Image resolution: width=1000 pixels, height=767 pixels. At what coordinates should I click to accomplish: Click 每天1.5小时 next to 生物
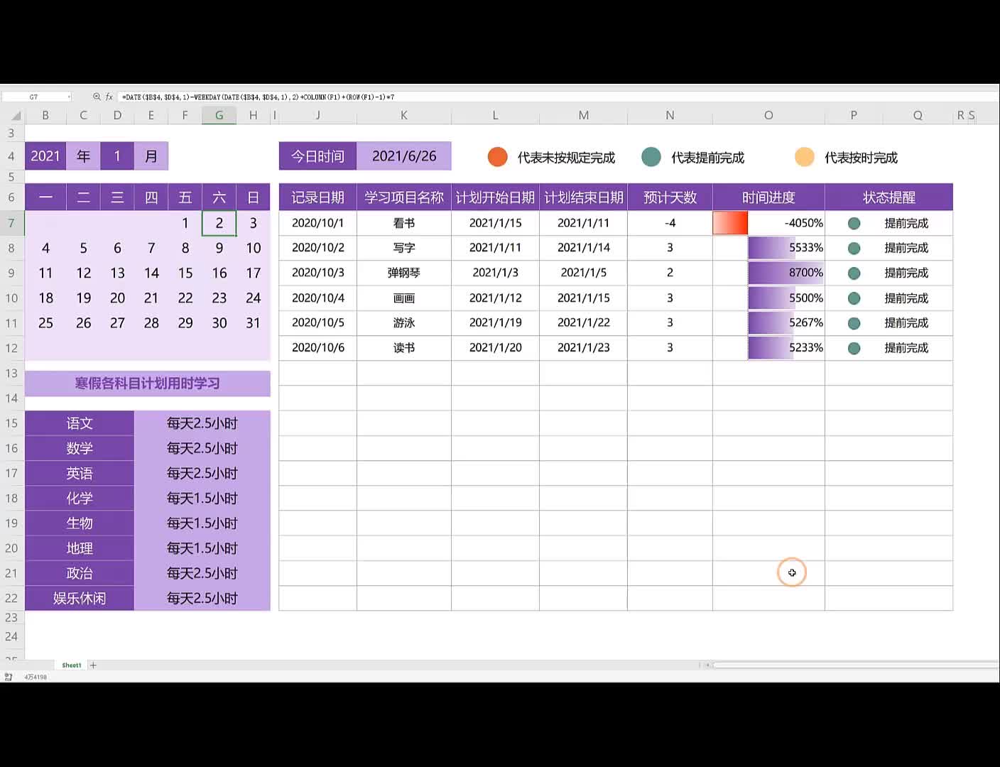point(202,523)
